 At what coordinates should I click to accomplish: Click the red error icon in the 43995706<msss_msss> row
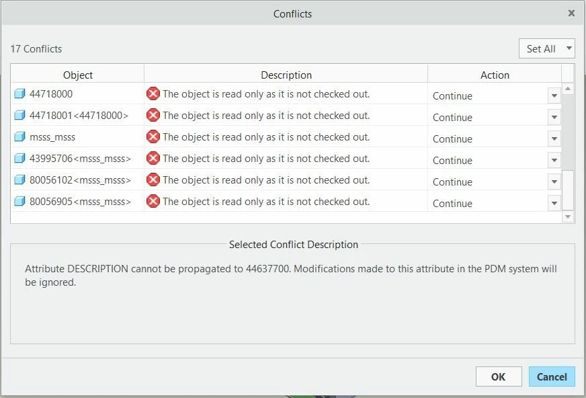point(153,158)
